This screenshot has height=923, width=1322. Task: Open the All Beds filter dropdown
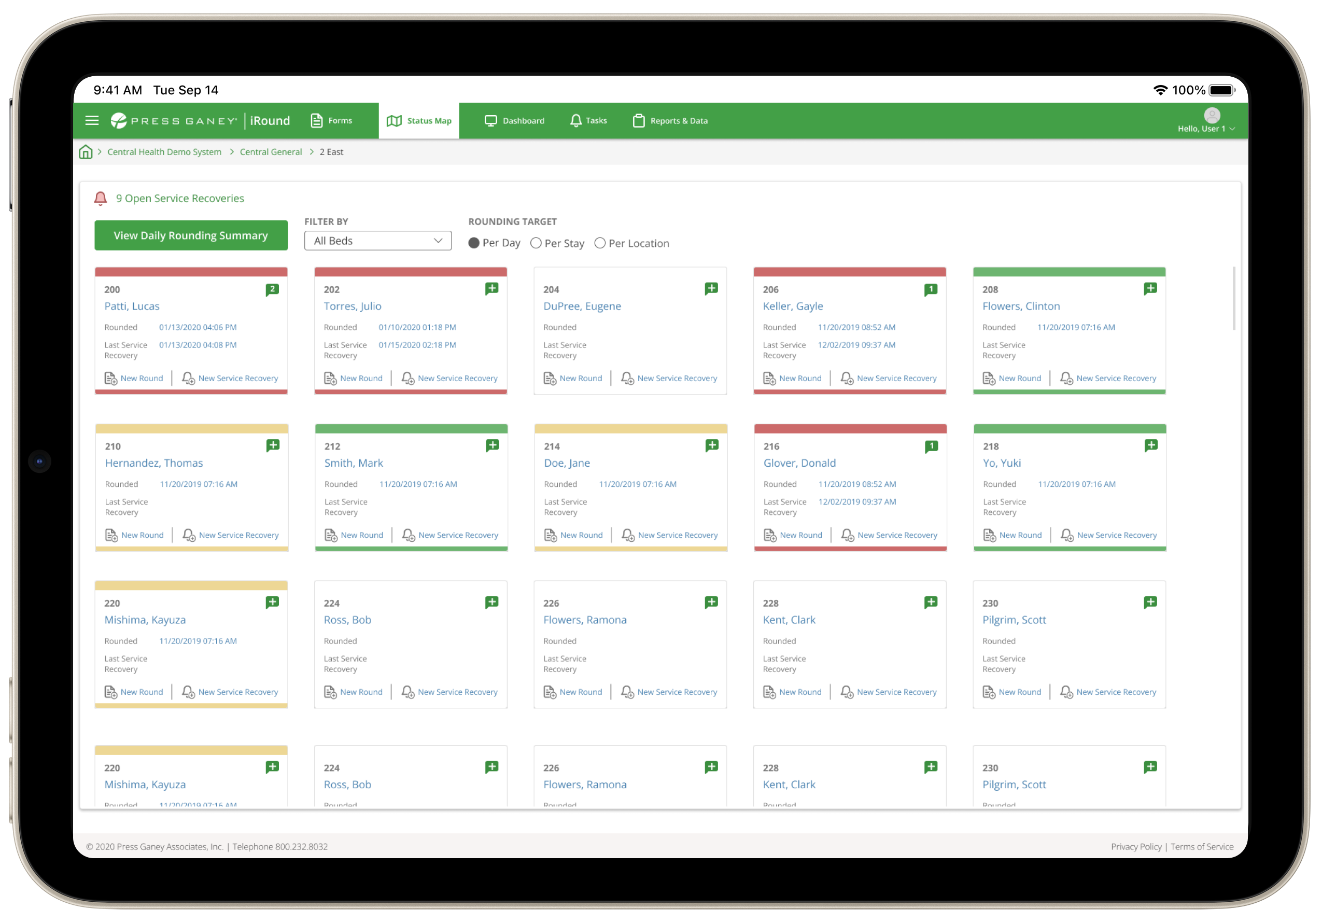tap(378, 241)
